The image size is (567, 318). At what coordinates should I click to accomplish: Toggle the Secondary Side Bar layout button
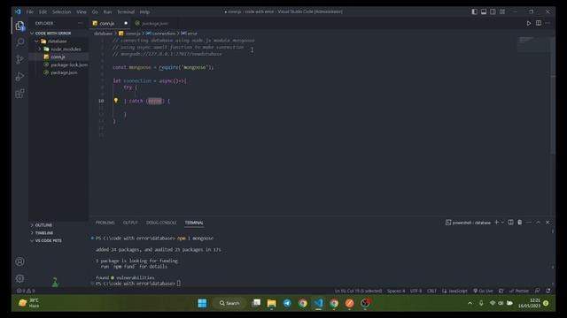[493, 11]
